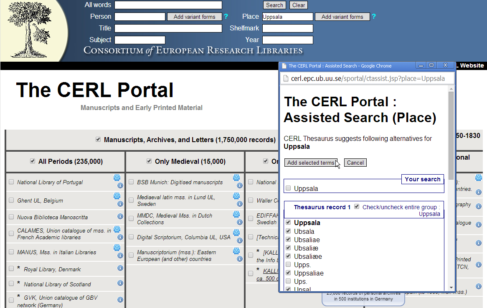
Task: Open Place field help question mark
Action: pos(374,16)
